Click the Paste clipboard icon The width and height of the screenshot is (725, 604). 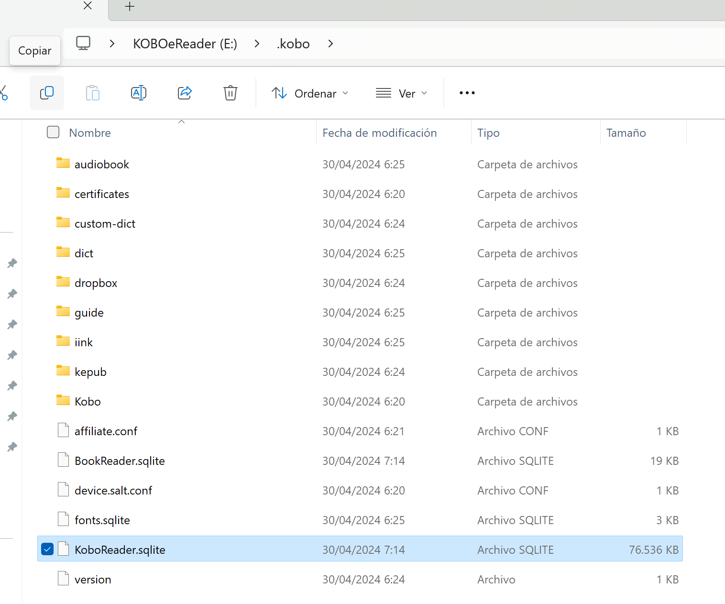tap(93, 93)
